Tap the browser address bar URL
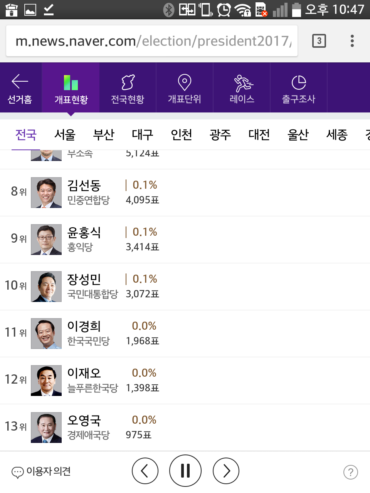The height and width of the screenshot is (493, 370). tap(152, 41)
